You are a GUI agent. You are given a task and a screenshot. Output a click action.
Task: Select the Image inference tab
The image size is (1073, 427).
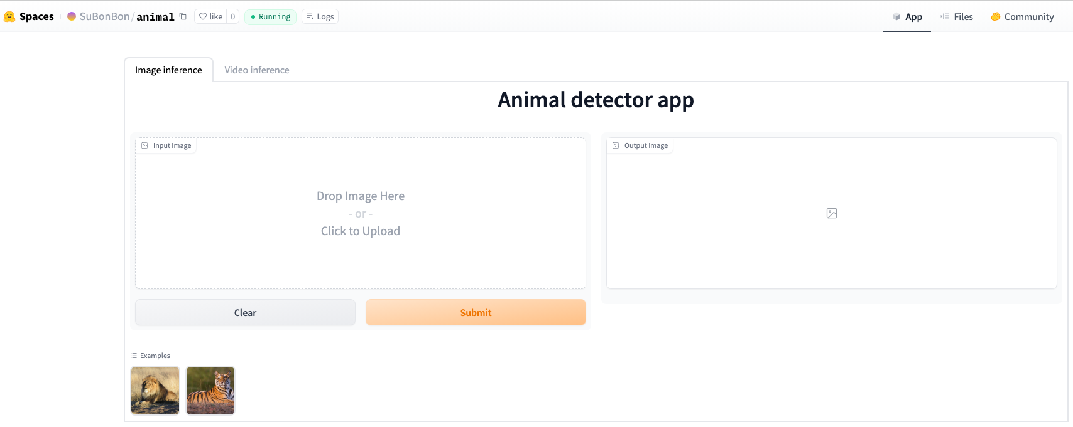pyautogui.click(x=168, y=70)
